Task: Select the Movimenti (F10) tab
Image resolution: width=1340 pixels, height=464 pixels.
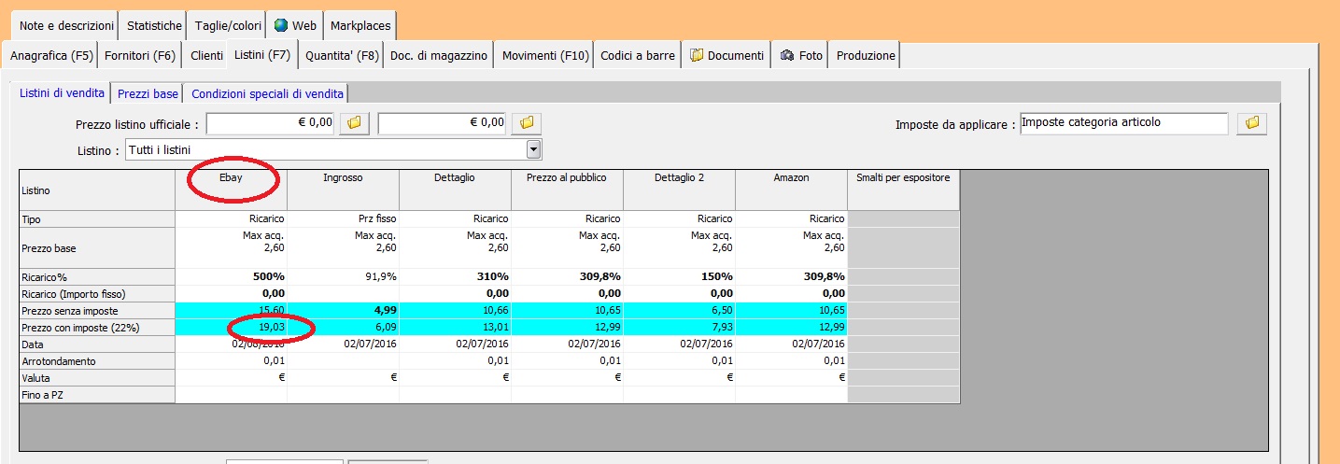Action: coord(545,56)
